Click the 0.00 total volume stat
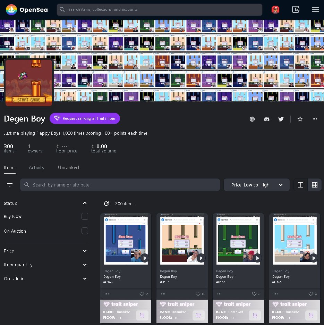Viewport: 324px width, 325px height. 103,149
